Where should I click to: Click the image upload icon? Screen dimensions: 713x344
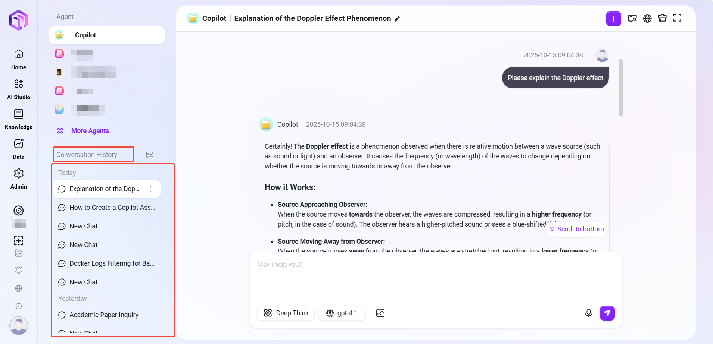click(x=380, y=313)
